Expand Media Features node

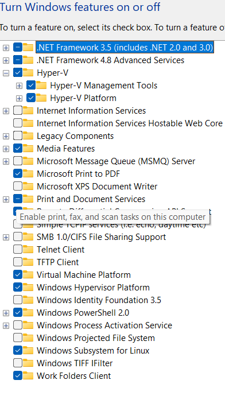pyautogui.click(x=6, y=149)
